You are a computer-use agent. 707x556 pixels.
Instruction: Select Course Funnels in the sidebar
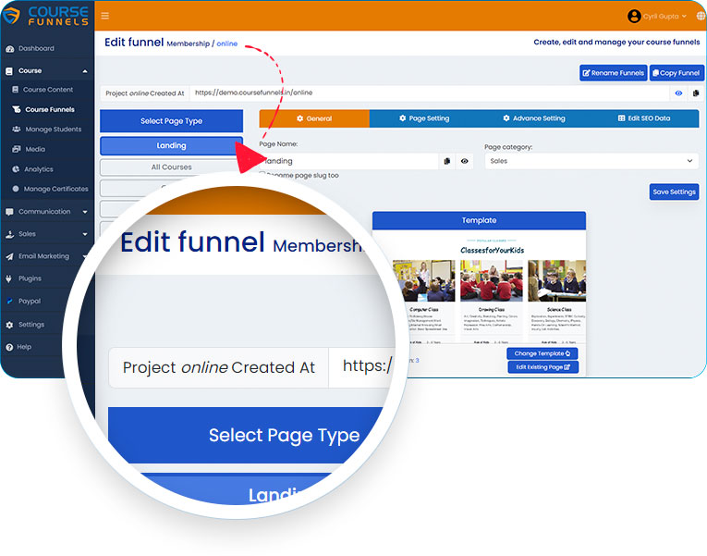pos(50,109)
